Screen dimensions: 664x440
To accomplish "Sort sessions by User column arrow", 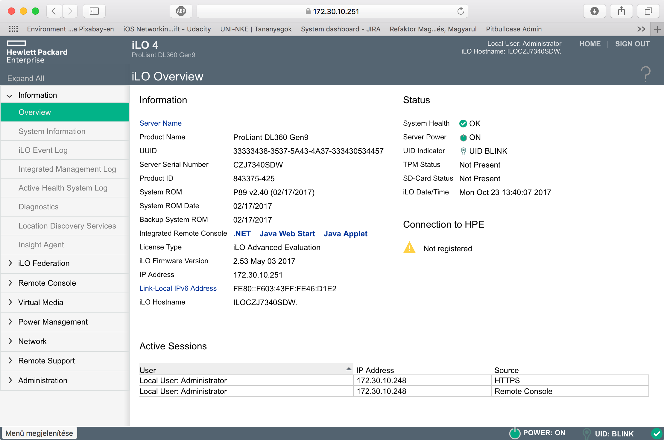I will click(349, 369).
